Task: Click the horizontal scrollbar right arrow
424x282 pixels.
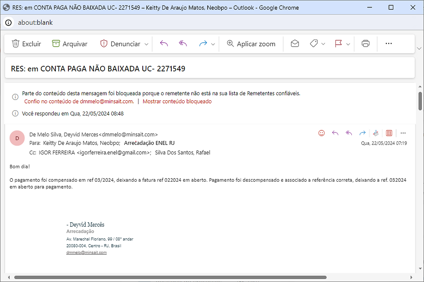Action: coord(411,277)
